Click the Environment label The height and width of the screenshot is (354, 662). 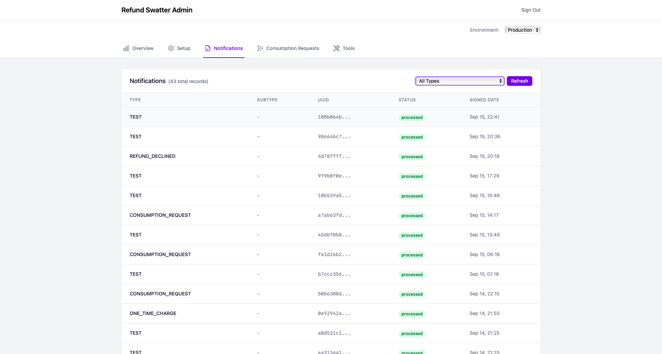484,30
